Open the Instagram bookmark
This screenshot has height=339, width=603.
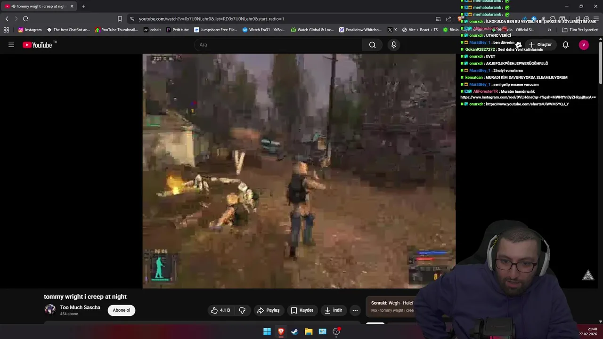30,30
